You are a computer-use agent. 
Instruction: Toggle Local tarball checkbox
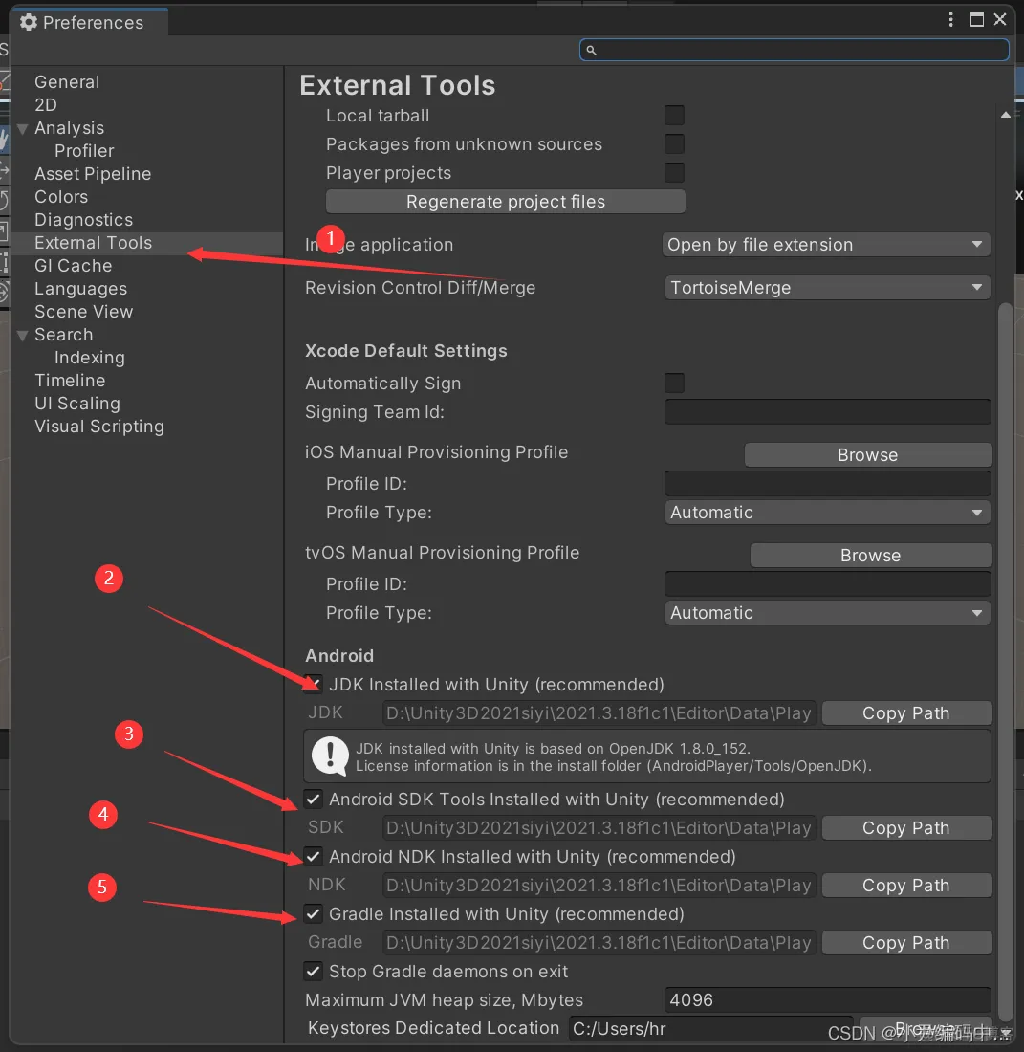[x=674, y=116]
